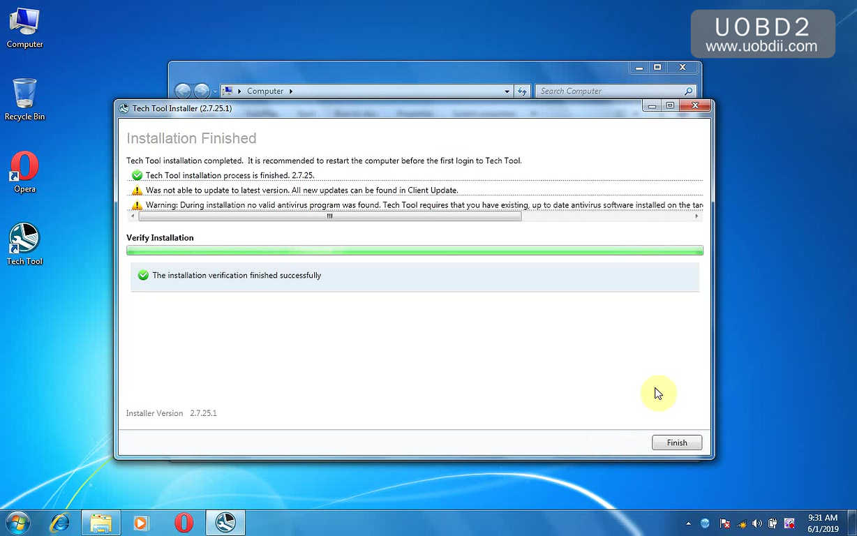Click inside the Search Computer field

609,91
